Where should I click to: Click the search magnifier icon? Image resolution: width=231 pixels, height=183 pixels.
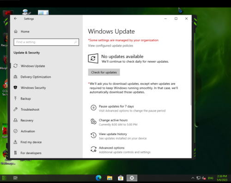click(x=76, y=42)
